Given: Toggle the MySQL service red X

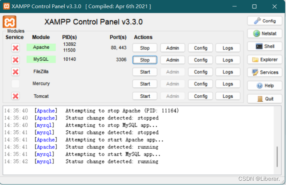Looking at the screenshot, I should pyautogui.click(x=15, y=60).
